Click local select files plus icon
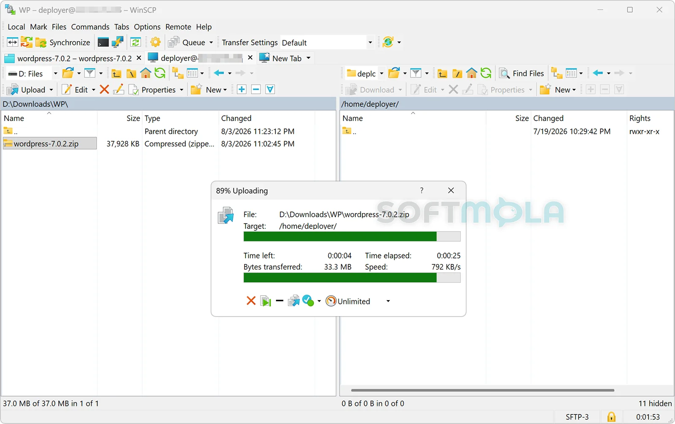The height and width of the screenshot is (424, 675). [242, 89]
